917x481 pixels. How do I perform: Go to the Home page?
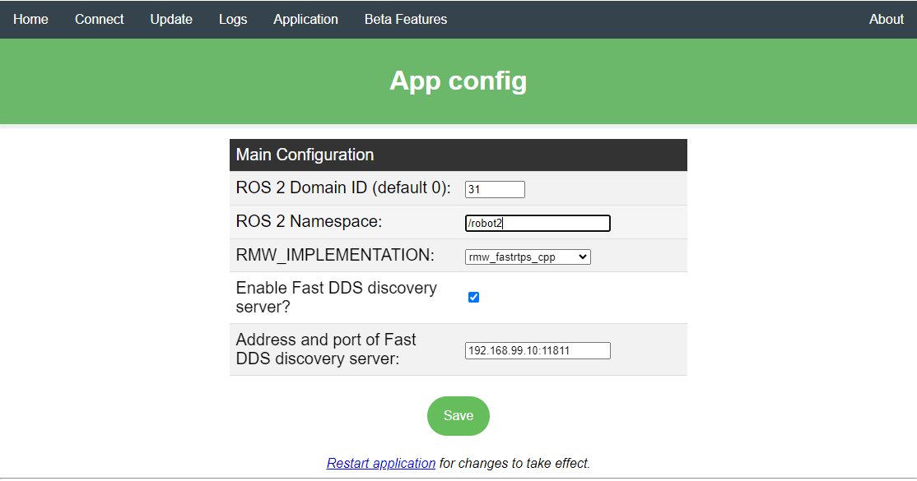click(30, 19)
